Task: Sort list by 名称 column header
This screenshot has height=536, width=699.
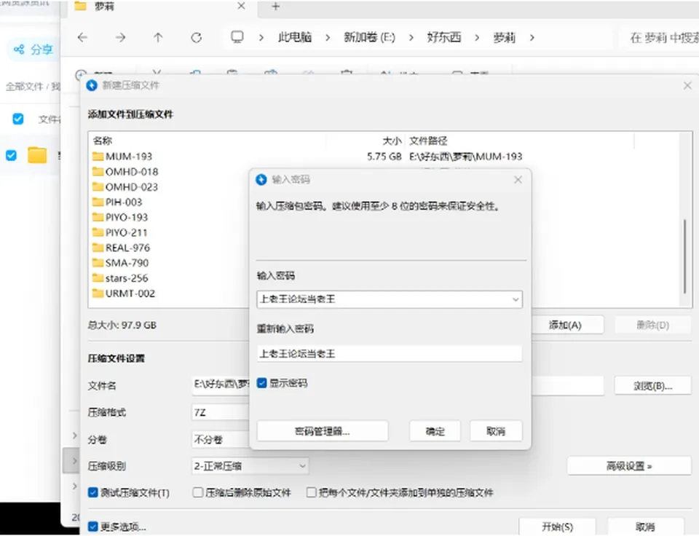Action: pos(103,141)
